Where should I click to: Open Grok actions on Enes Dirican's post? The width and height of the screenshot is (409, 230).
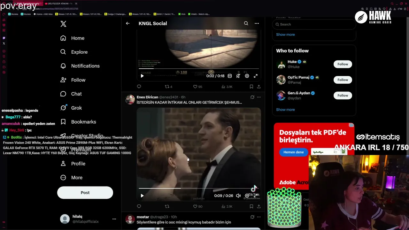pos(252,97)
